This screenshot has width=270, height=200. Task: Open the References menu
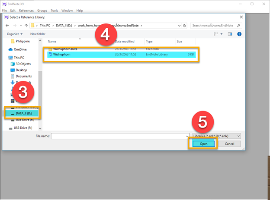pos(26,10)
